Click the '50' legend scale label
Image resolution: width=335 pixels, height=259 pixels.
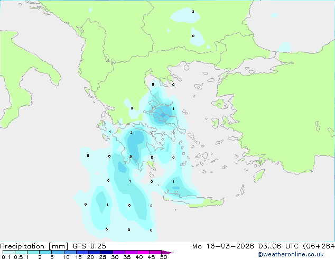tap(163, 257)
